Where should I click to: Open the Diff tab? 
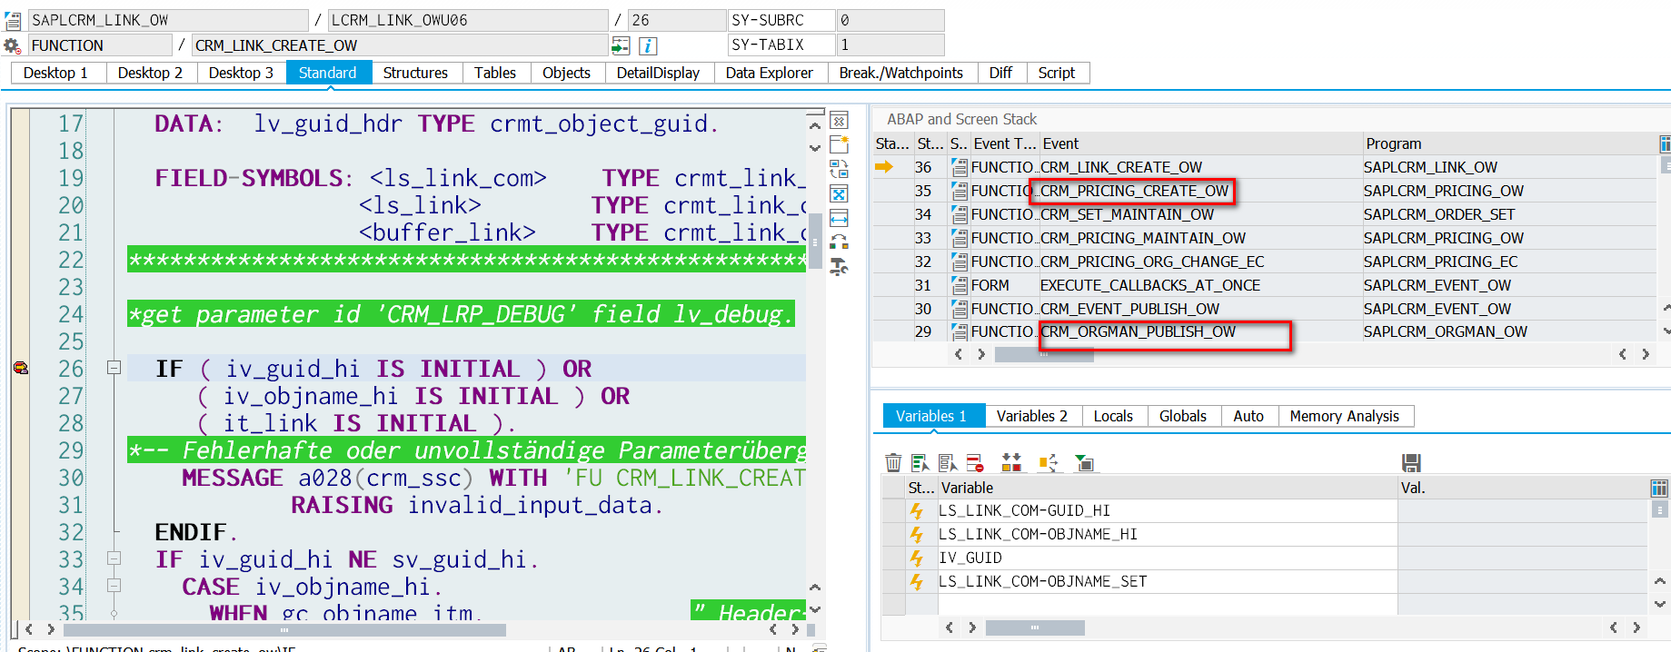1000,73
